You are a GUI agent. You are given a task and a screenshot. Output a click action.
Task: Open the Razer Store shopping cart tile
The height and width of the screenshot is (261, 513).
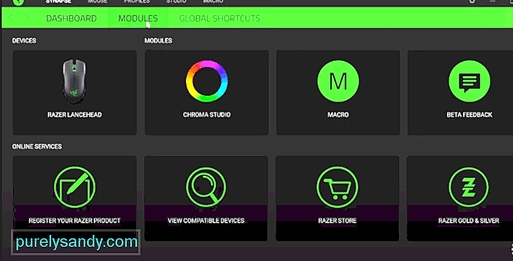337,199
